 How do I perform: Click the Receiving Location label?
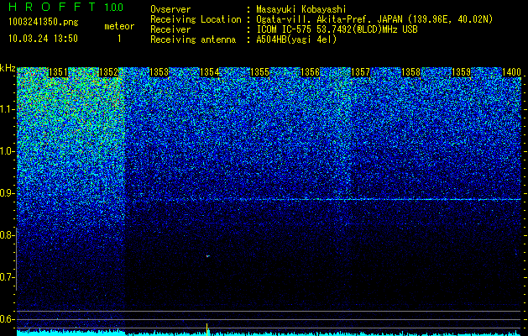click(x=196, y=19)
